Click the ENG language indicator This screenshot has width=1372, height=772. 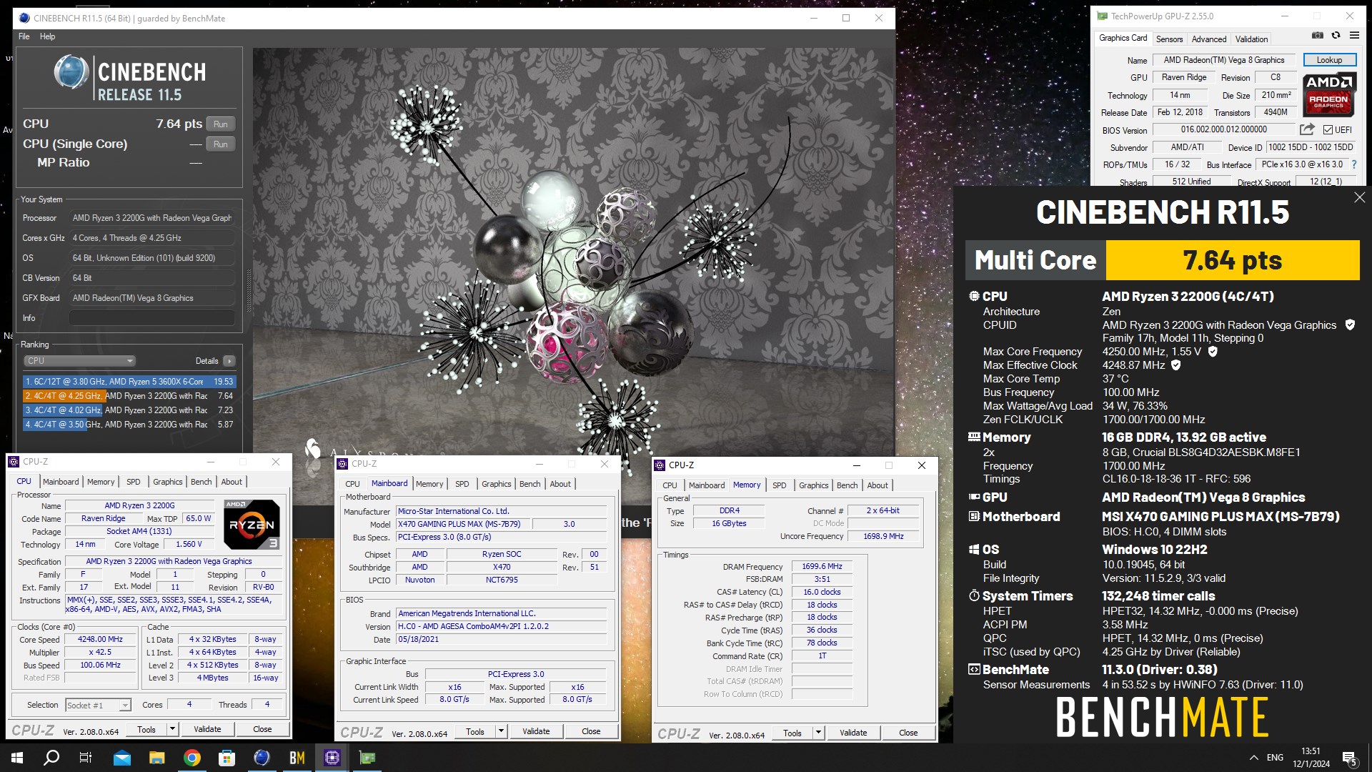coord(1275,758)
